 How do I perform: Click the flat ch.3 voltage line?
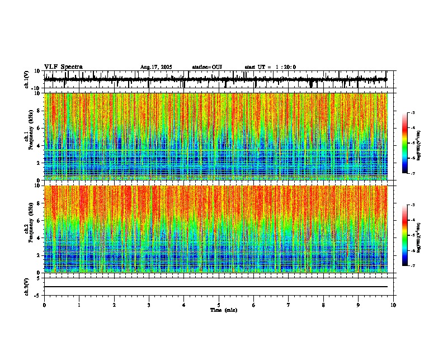(x=216, y=287)
